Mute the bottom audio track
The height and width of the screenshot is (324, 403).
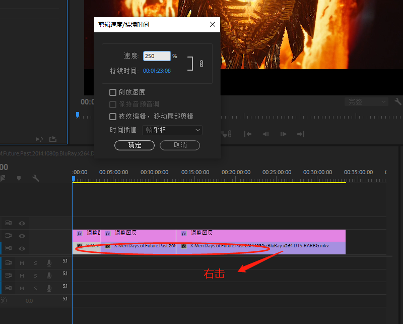(x=22, y=289)
